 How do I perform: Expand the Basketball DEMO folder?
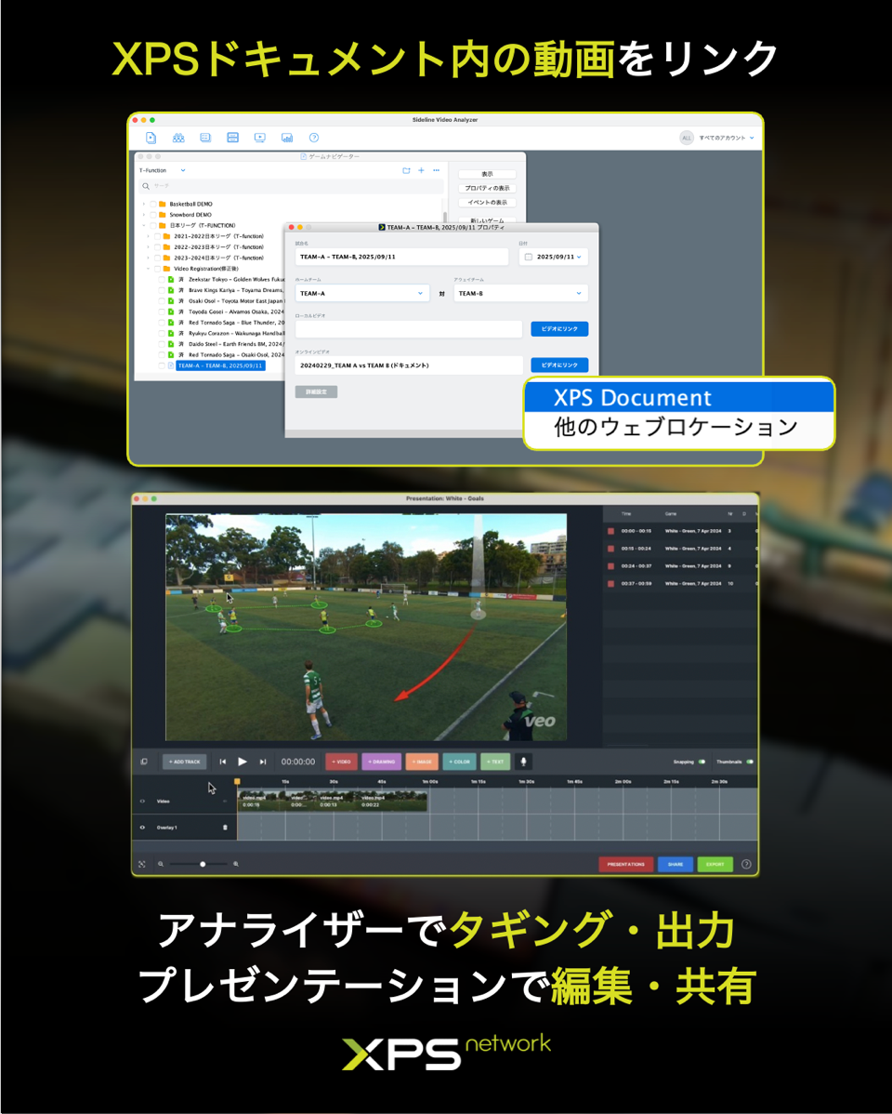point(144,204)
